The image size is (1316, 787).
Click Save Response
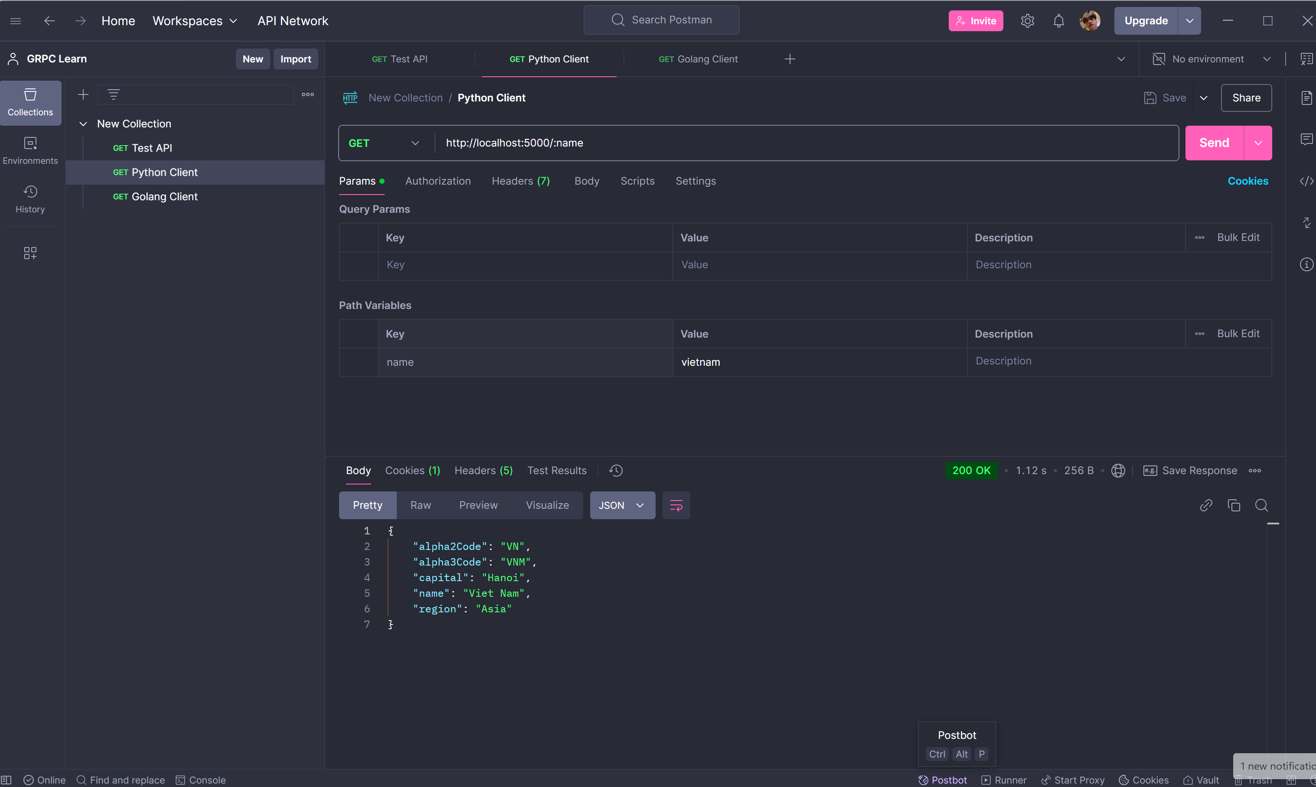coord(1190,470)
